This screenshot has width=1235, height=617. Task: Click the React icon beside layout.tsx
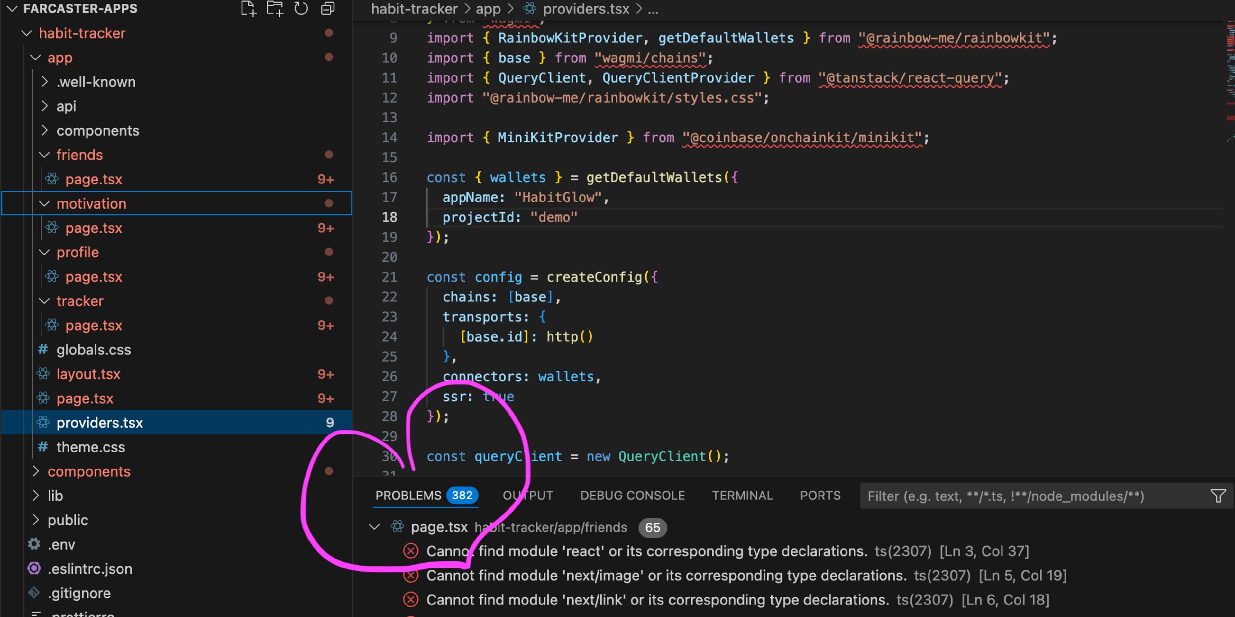pos(43,374)
